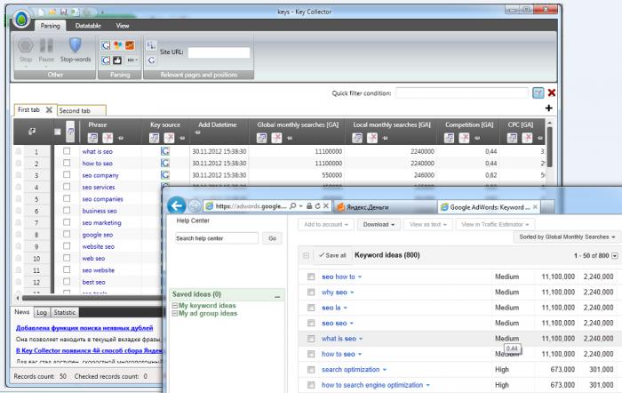Check the 'why seo' keyword idea in AdWords
The height and width of the screenshot is (393, 622).
pos(311,293)
